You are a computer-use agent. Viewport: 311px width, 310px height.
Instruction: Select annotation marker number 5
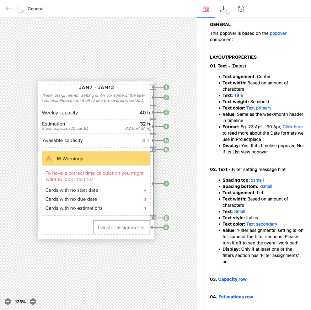[x=166, y=141]
